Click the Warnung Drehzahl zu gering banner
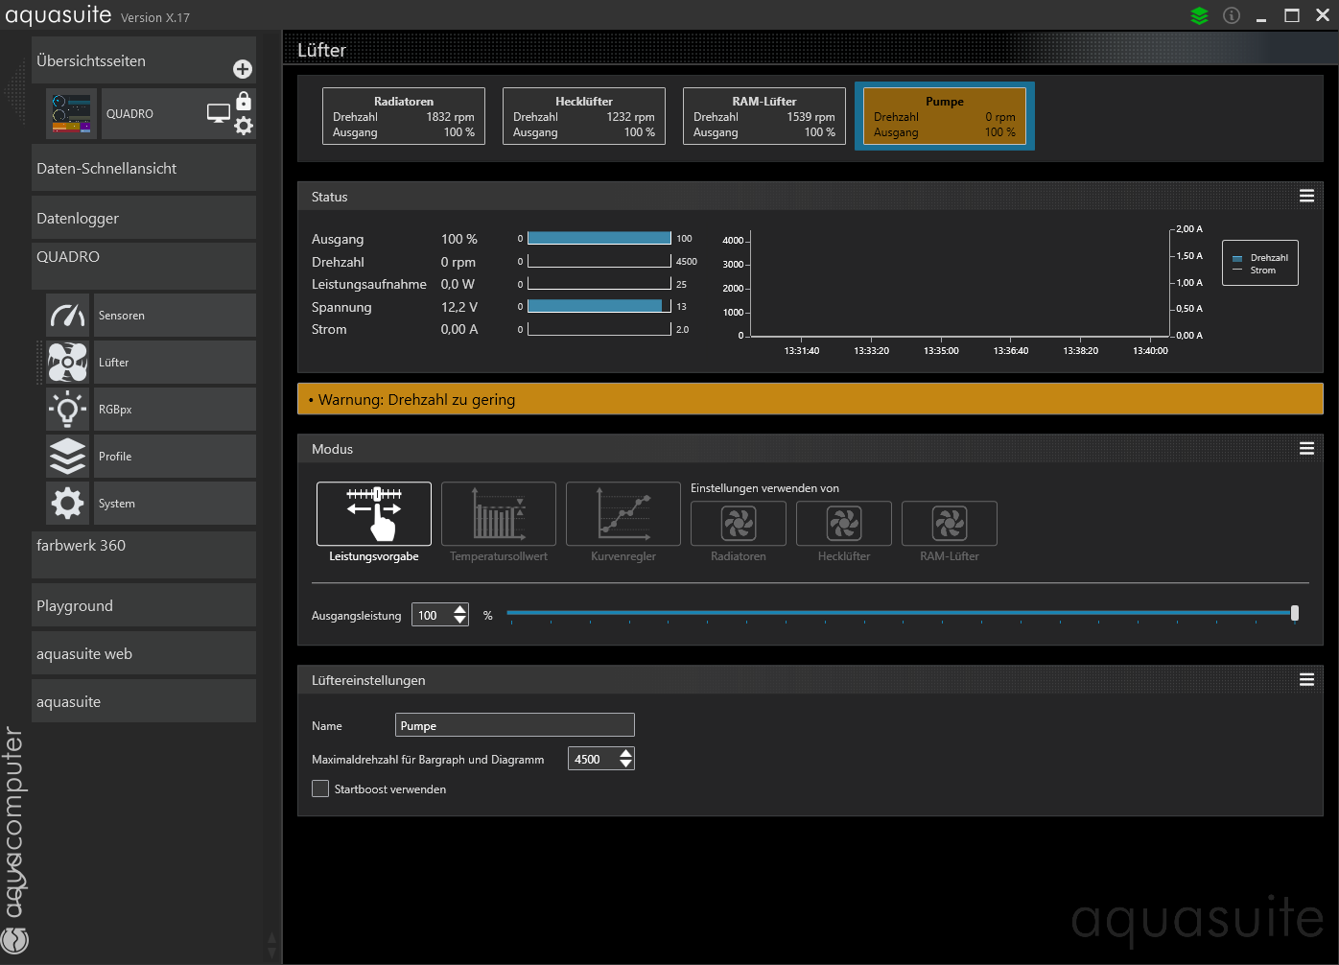Image resolution: width=1339 pixels, height=965 pixels. 810,399
